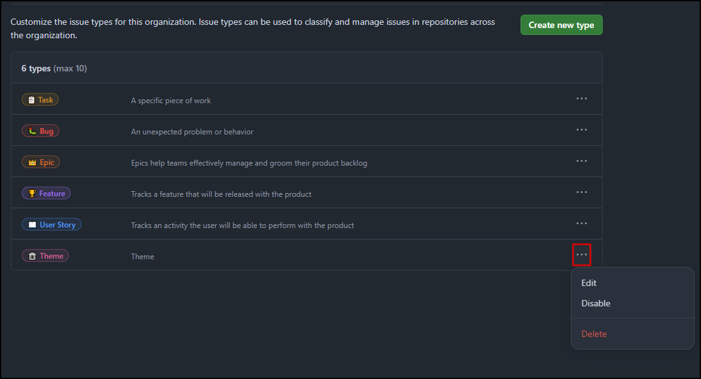Click the Feature type label
This screenshot has height=379, width=701.
tap(46, 193)
